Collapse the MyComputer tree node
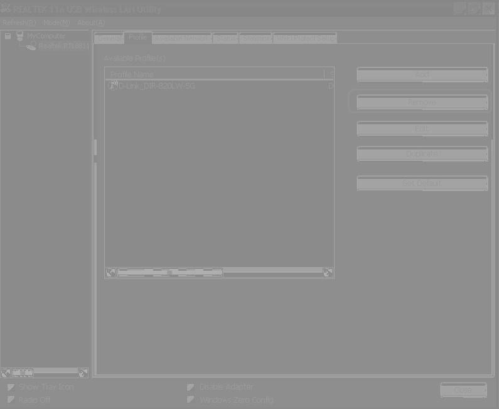499x409 pixels. (x=8, y=36)
